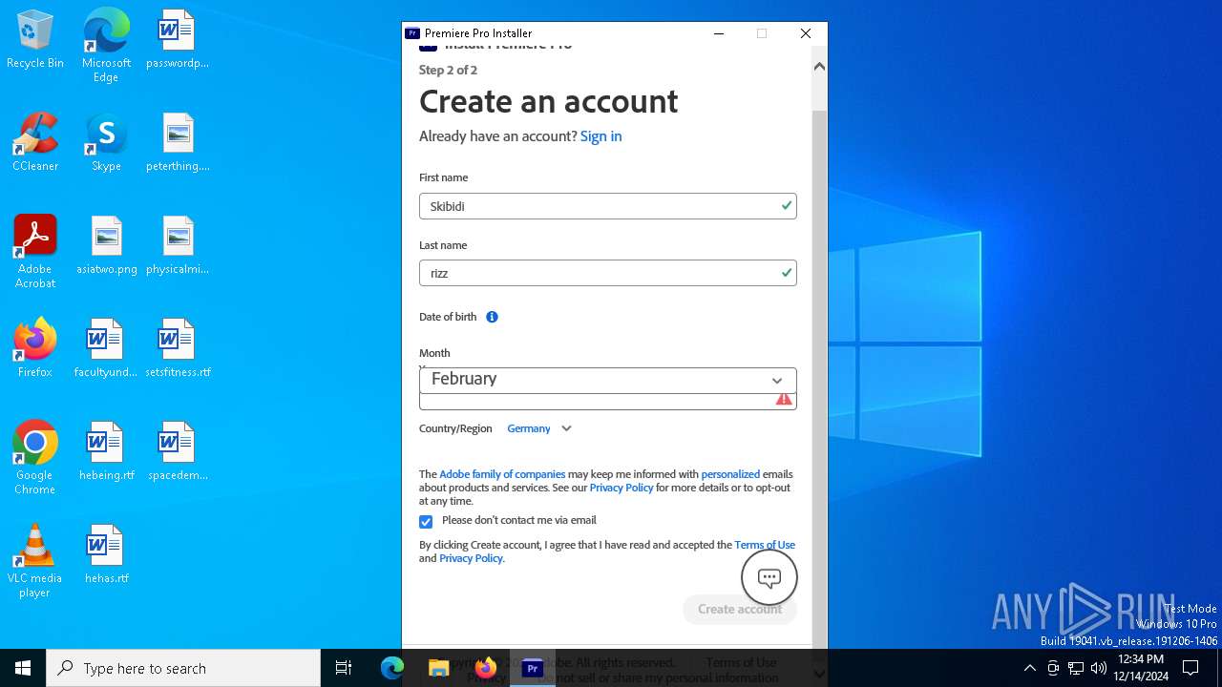Select the facultyund... Word document
1222x687 pixels.
pyautogui.click(x=106, y=349)
